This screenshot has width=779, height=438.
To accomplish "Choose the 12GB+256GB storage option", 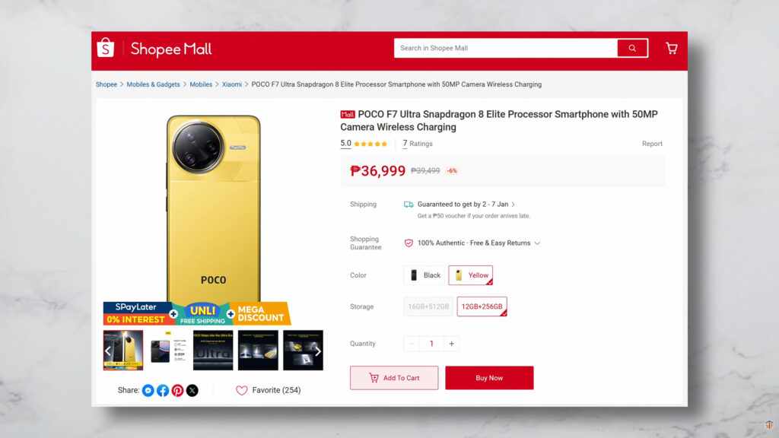I will [x=482, y=306].
